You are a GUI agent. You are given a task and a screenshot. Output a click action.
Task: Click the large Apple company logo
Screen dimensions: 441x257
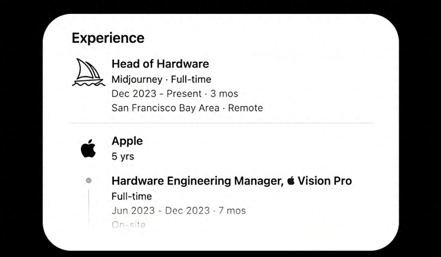click(88, 148)
